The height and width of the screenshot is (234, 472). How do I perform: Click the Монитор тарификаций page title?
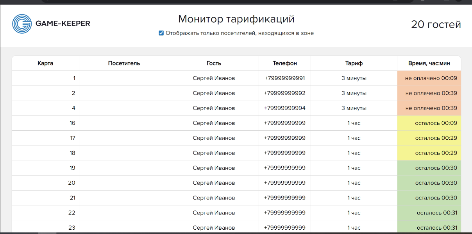click(236, 19)
